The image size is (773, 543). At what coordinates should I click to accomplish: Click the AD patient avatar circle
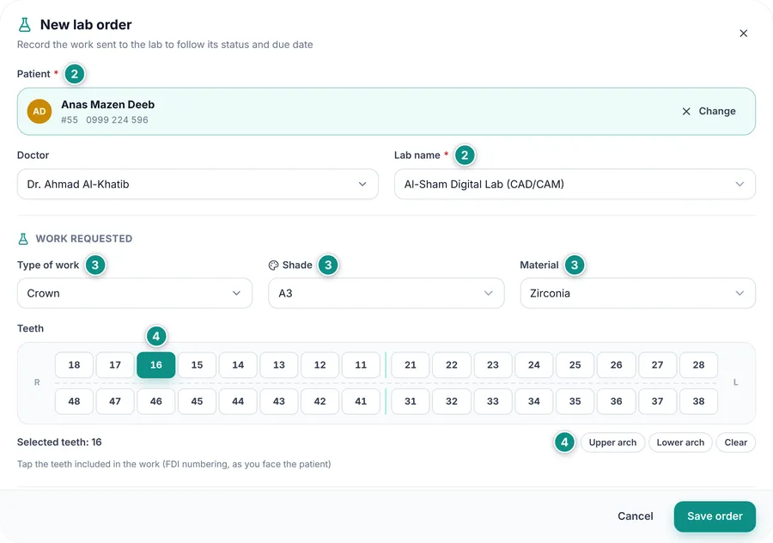click(x=40, y=112)
